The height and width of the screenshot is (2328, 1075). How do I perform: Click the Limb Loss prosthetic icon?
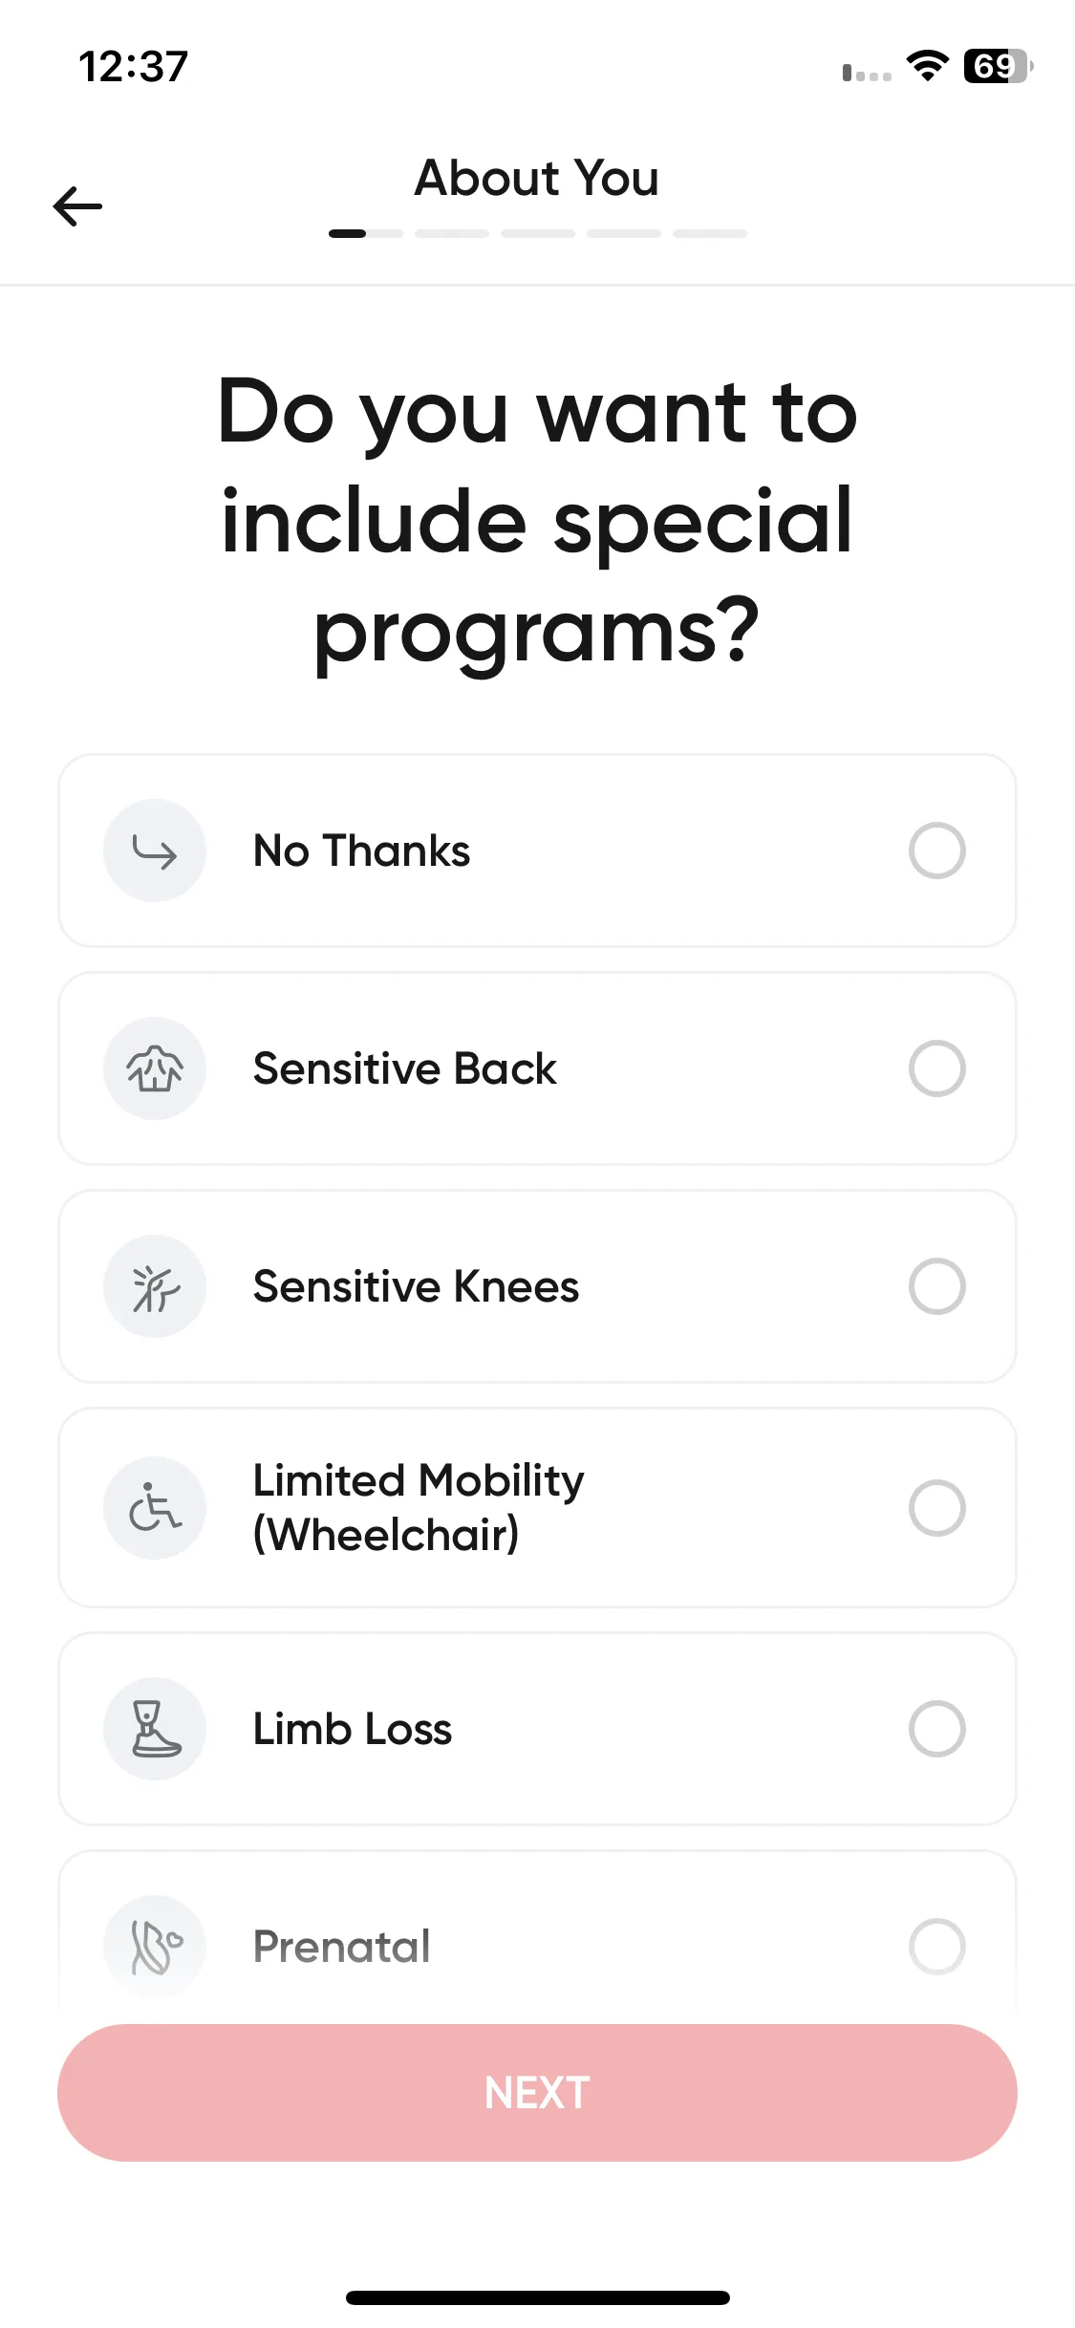pos(155,1729)
